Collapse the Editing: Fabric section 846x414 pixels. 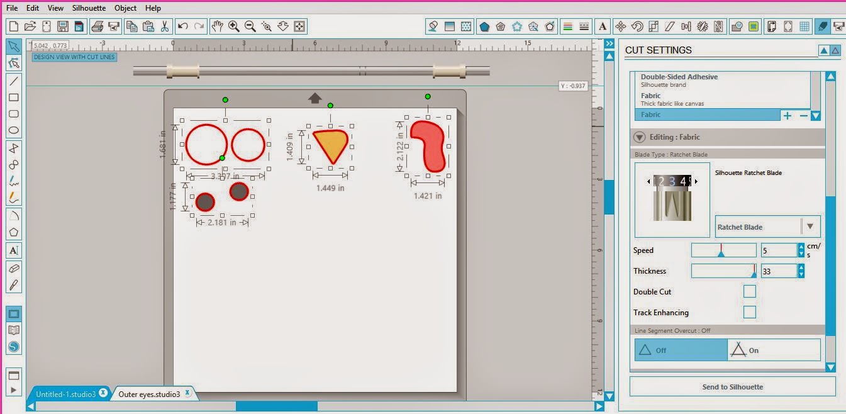(x=639, y=137)
